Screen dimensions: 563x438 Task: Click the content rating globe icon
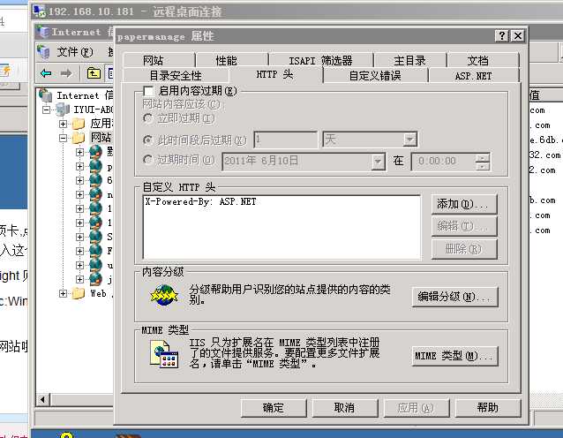point(164,295)
